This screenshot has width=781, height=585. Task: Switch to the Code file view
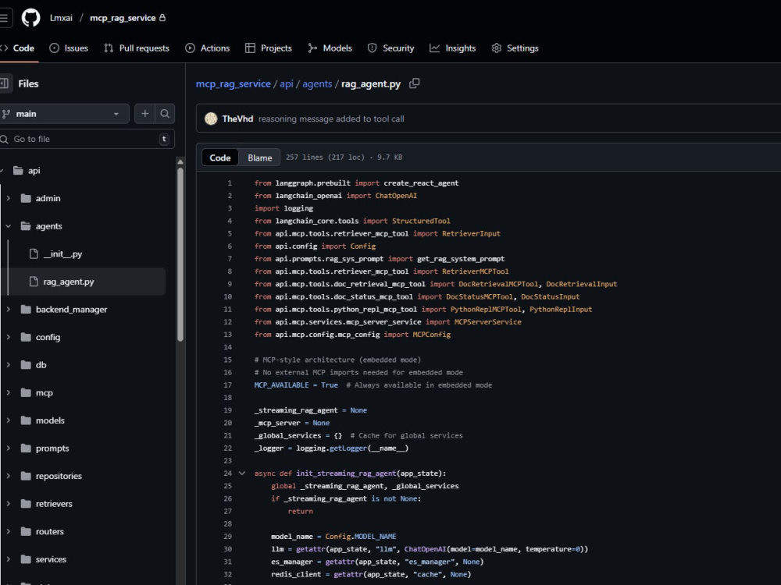coord(219,158)
